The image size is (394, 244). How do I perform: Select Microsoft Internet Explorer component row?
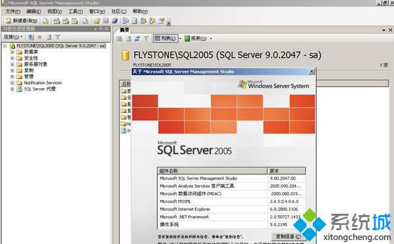pos(231,209)
